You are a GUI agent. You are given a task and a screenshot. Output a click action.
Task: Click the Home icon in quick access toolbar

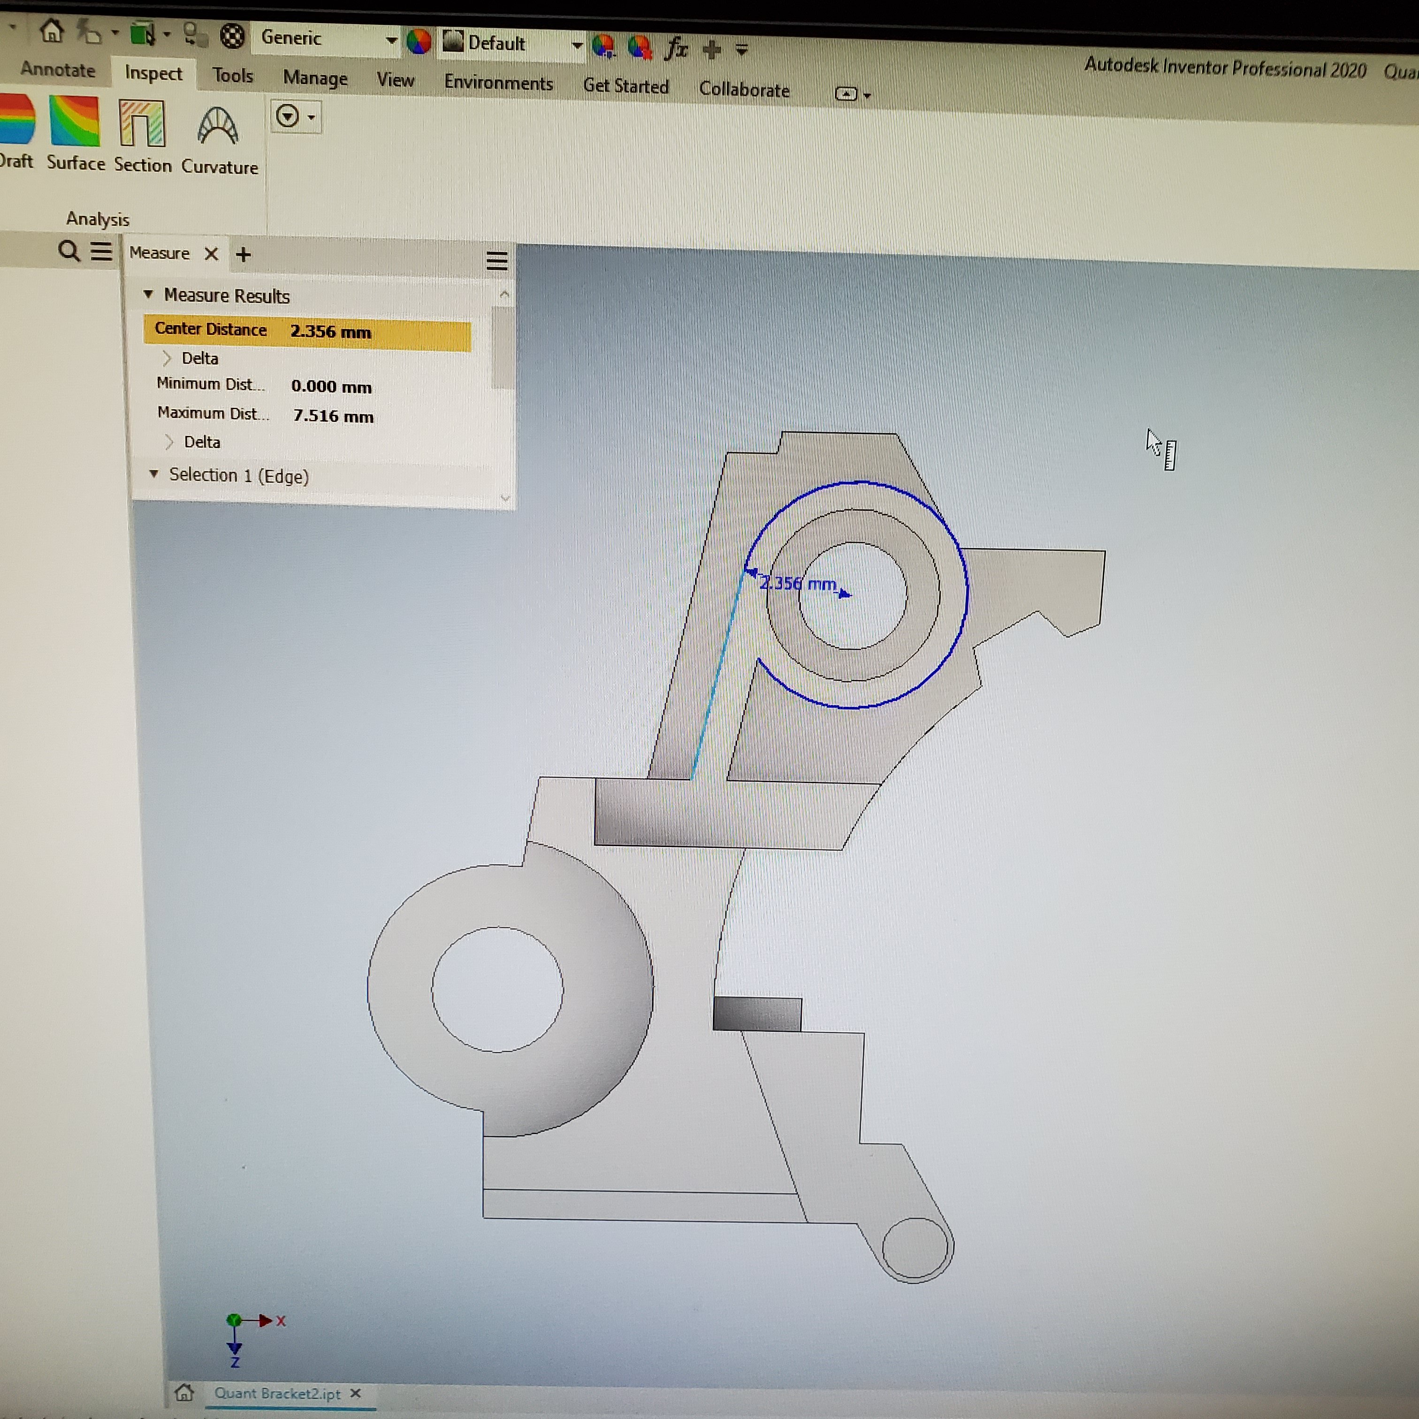point(52,31)
